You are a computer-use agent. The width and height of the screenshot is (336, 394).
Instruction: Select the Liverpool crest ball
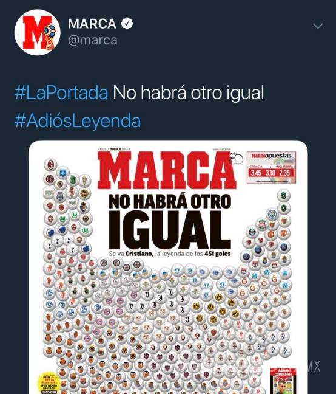(x=263, y=224)
